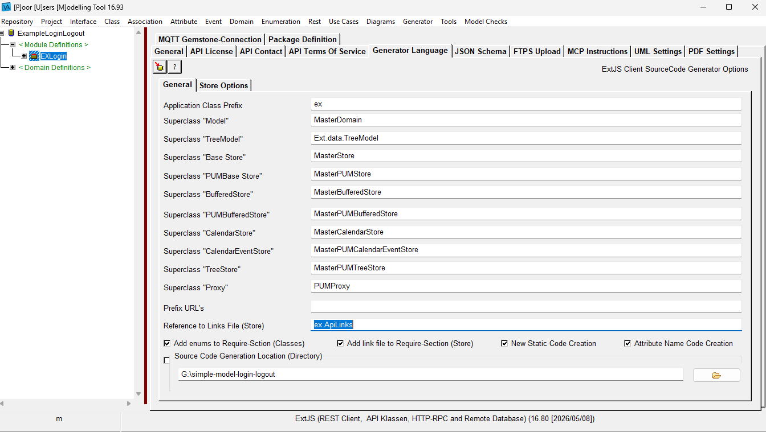Open the Generator menu
The width and height of the screenshot is (766, 432).
coord(418,21)
